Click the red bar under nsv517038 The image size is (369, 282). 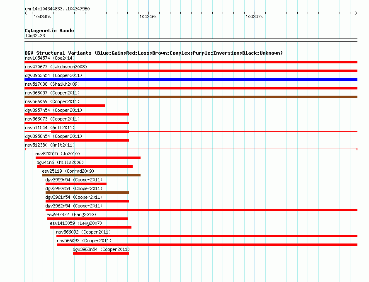[x=191, y=88]
